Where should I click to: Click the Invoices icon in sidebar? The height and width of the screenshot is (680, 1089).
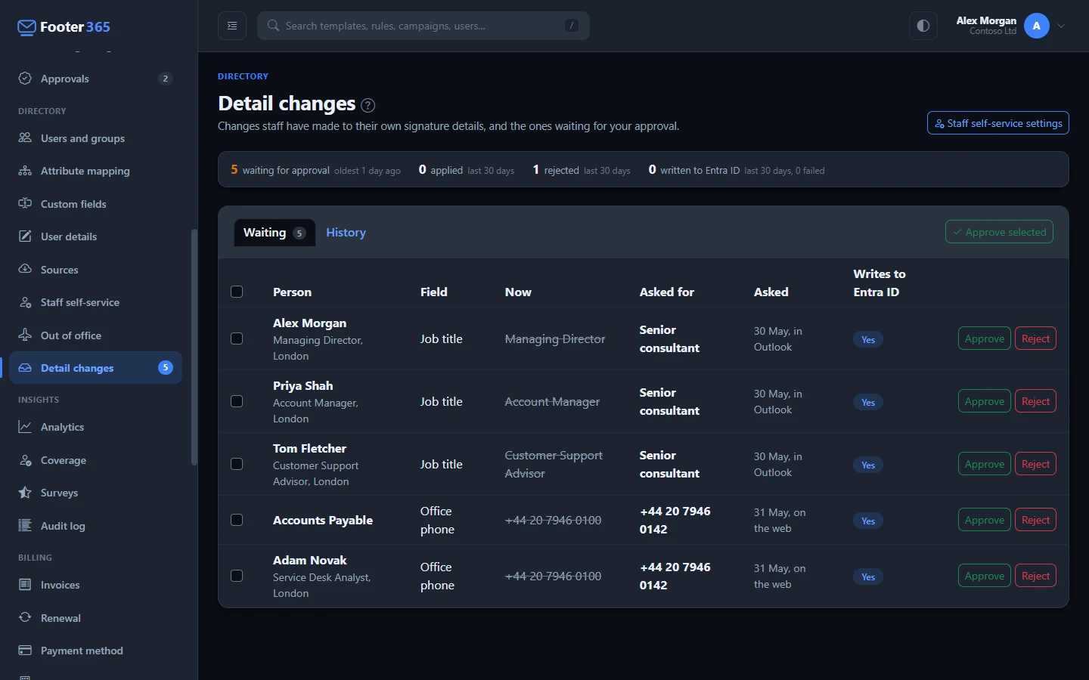click(x=25, y=585)
